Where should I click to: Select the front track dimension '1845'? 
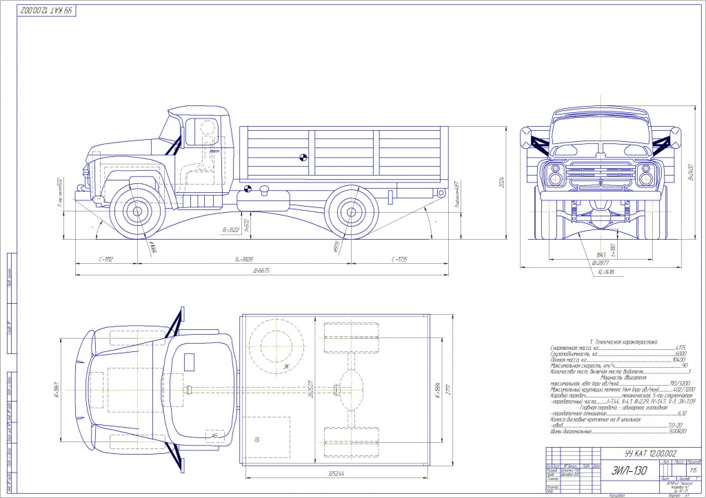click(x=601, y=255)
